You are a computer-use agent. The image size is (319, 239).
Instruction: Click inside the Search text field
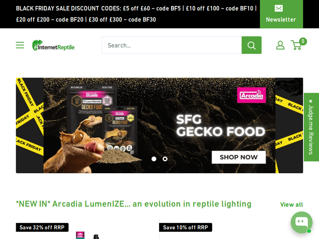[x=172, y=45]
